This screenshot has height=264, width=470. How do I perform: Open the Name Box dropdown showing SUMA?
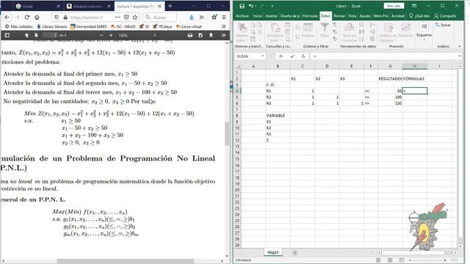tap(263, 56)
